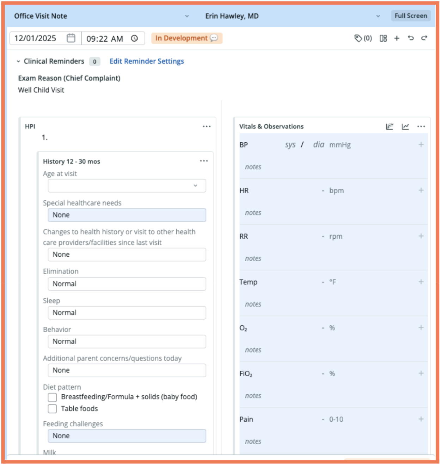The height and width of the screenshot is (464, 442).
Task: Click the Pain notes field
Action: 253,441
